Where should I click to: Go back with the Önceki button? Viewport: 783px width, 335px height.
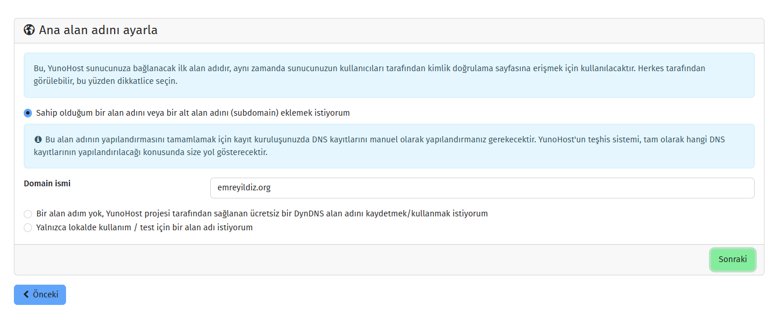pyautogui.click(x=40, y=294)
